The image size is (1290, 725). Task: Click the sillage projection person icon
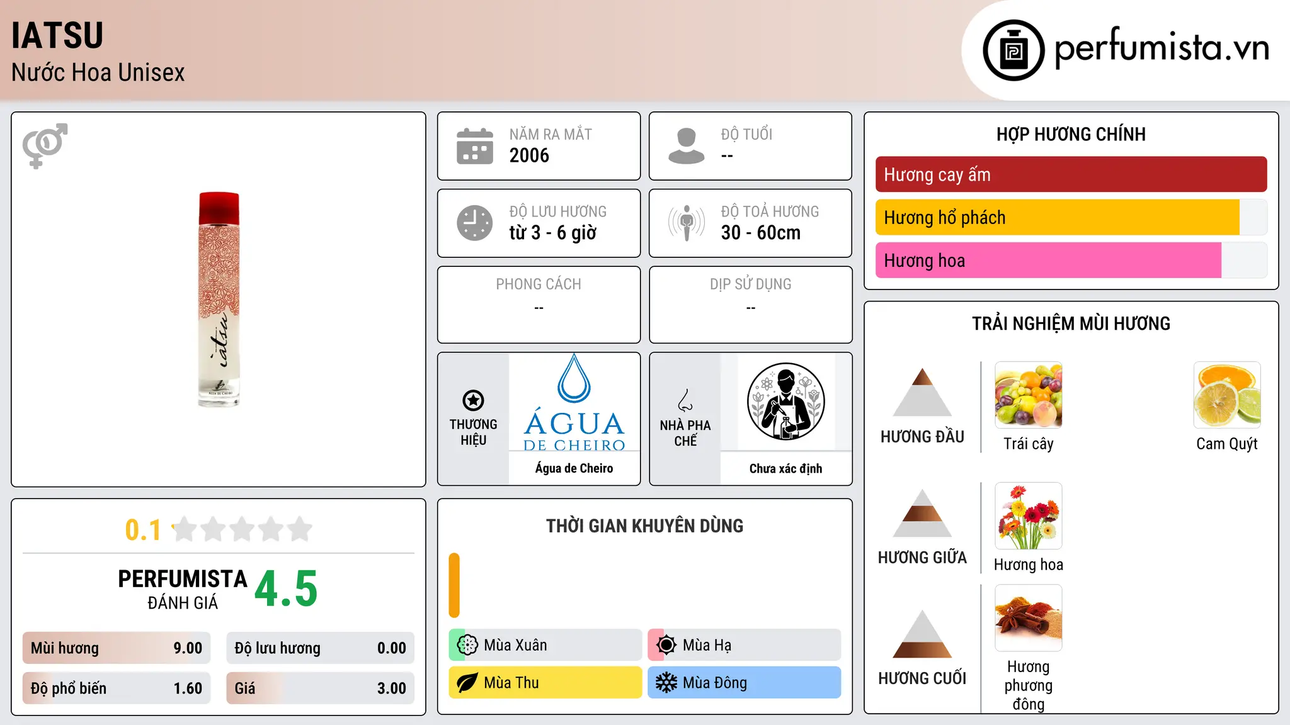687,223
